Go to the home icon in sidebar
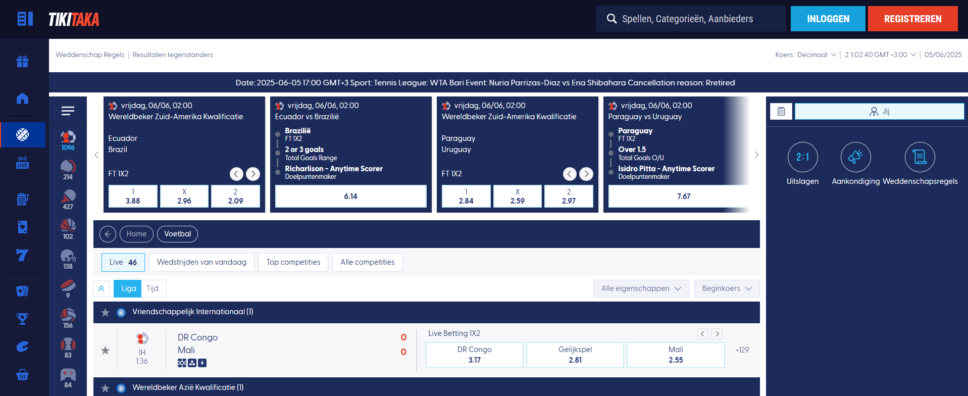The width and height of the screenshot is (968, 396). [22, 98]
